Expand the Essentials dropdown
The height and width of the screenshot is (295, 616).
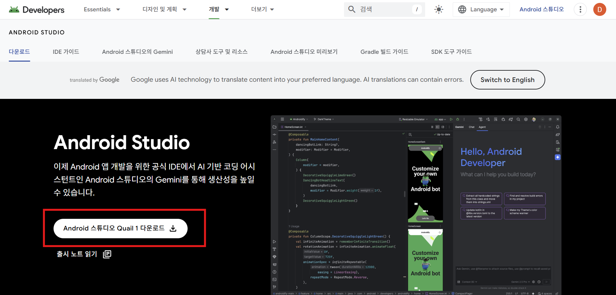click(x=102, y=9)
